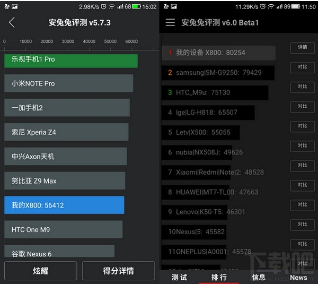Select the 乐视手机1 Pro bar
This screenshot has width=318, height=284.
(71, 61)
